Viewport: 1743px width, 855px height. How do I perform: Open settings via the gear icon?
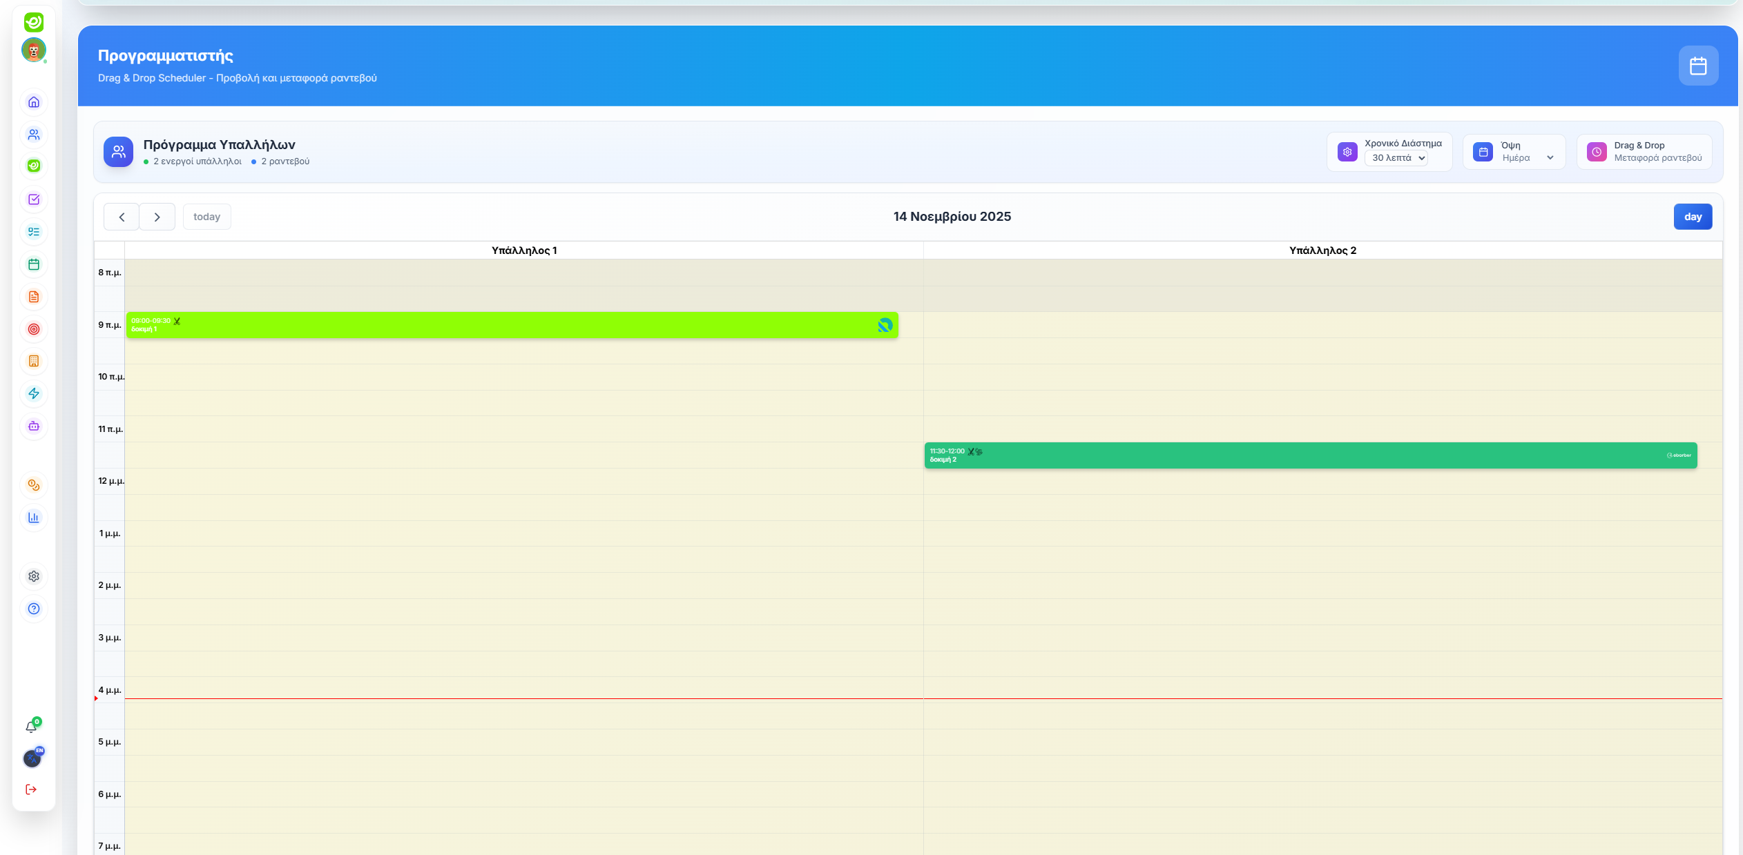point(33,576)
